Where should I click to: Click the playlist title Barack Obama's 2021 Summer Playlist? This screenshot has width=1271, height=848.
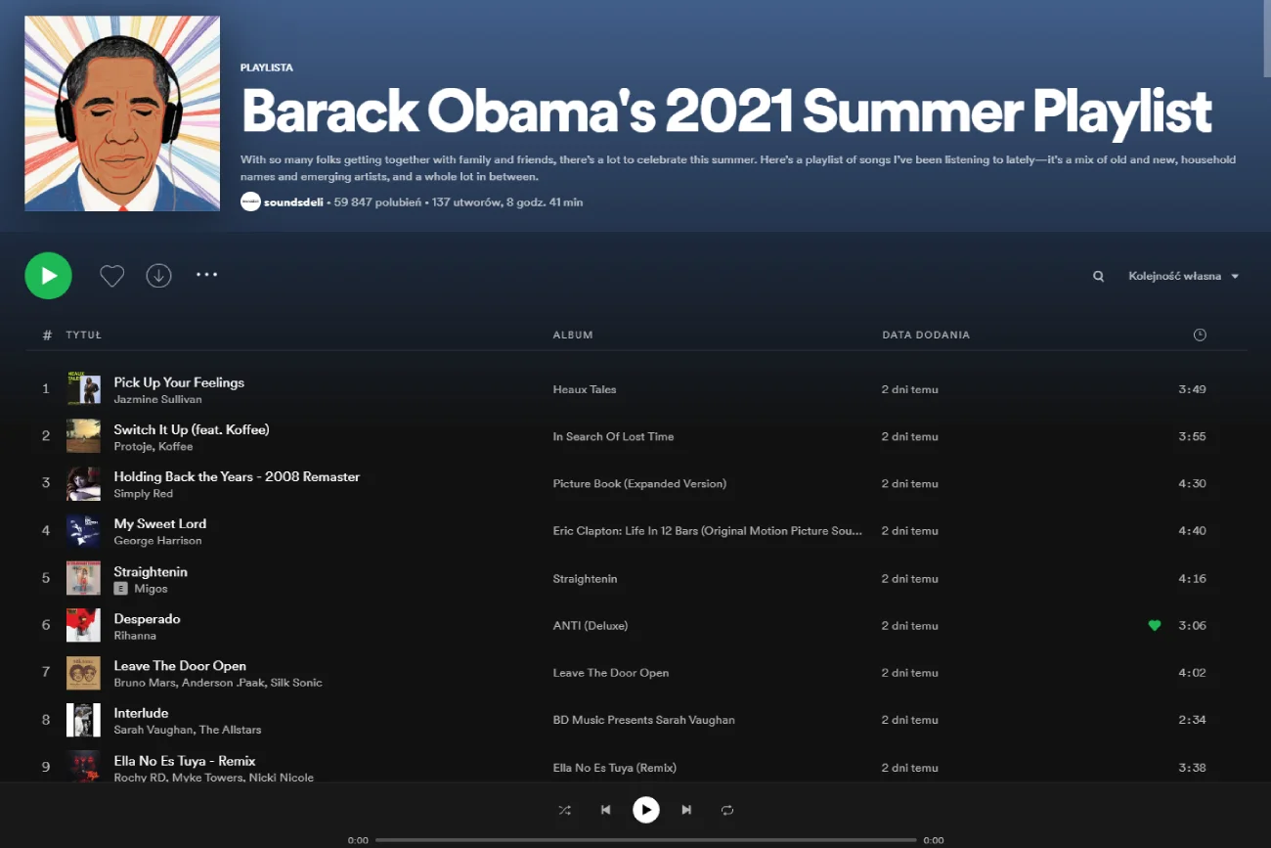click(x=726, y=111)
